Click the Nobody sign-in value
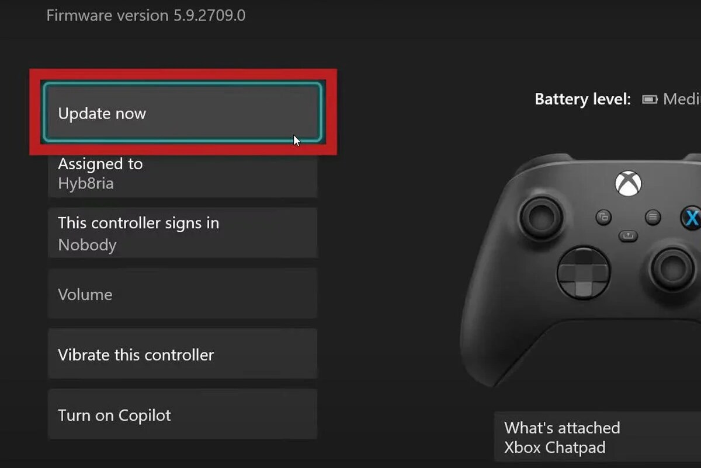Image resolution: width=701 pixels, height=468 pixels. (x=87, y=245)
